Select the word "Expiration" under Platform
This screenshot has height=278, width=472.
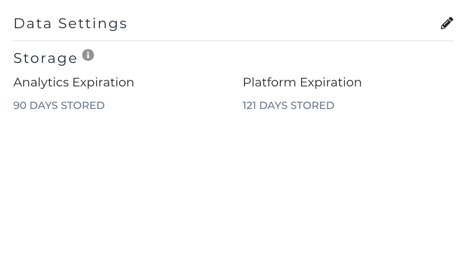(x=331, y=83)
